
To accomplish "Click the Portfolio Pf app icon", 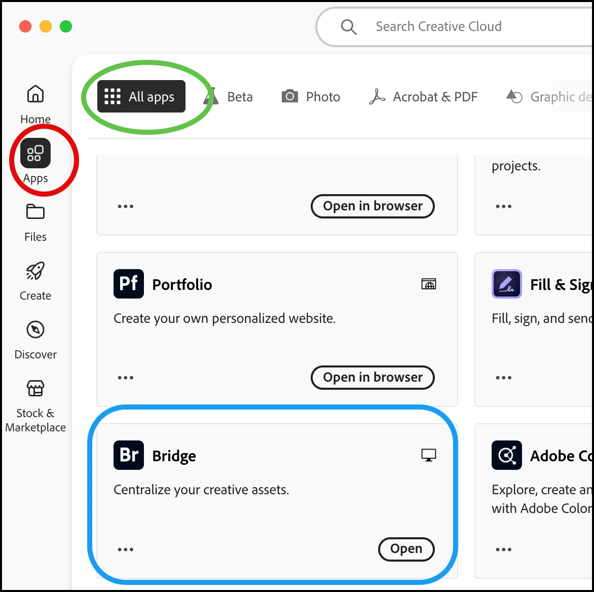I will click(x=128, y=284).
